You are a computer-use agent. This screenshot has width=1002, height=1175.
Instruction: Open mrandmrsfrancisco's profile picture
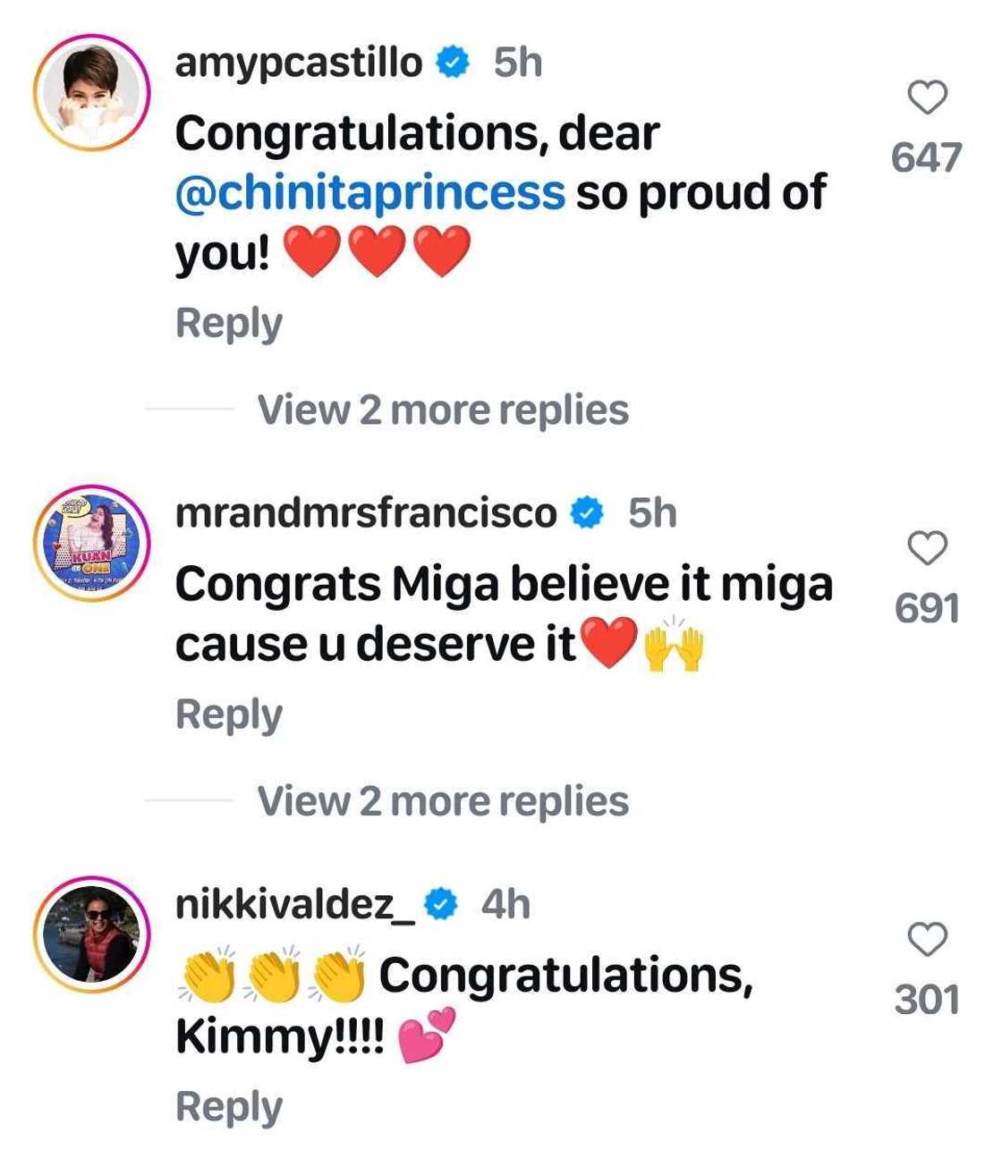pos(92,545)
